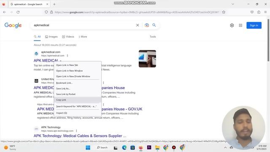Choose Open Link in New Window

click(78, 71)
